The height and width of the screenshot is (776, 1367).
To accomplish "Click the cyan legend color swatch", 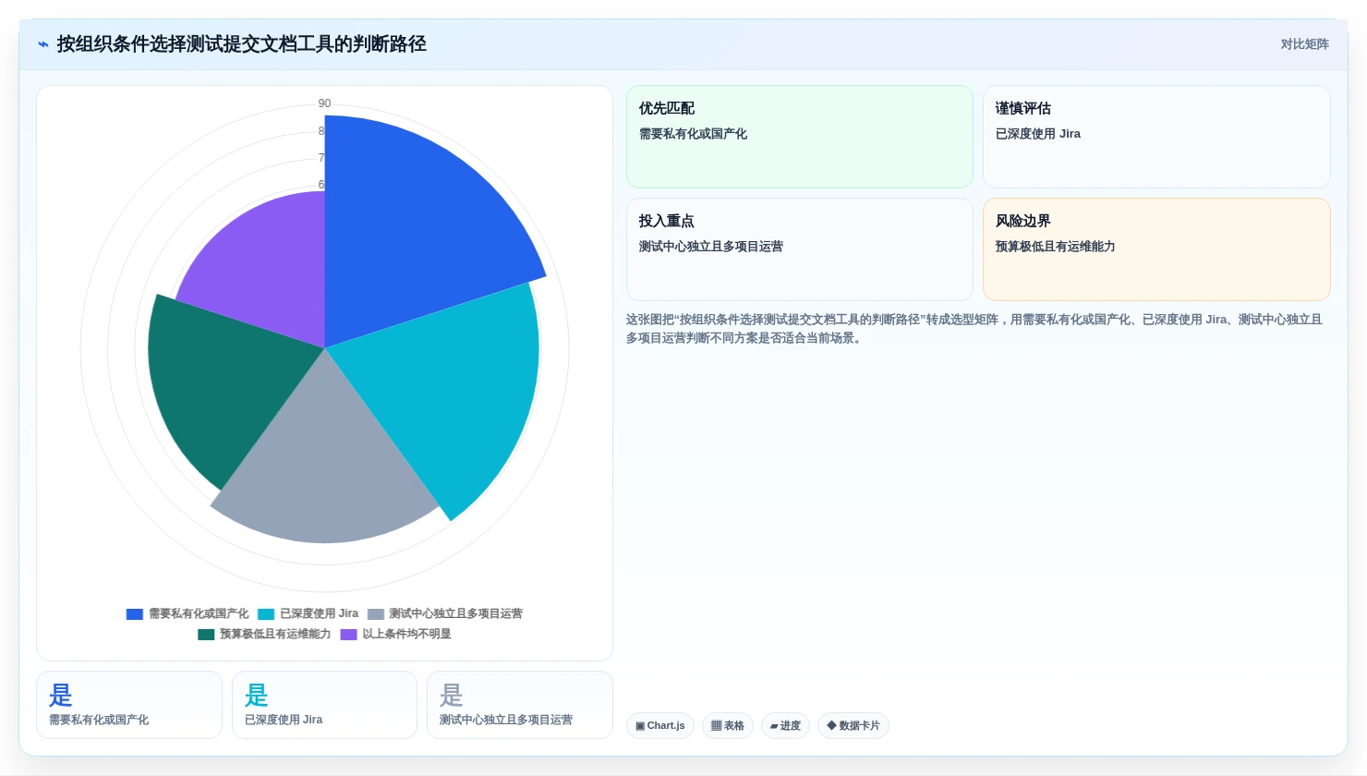I will (x=266, y=614).
